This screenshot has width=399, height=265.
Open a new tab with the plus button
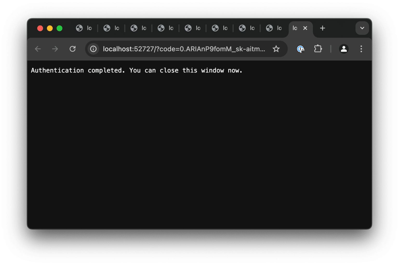click(322, 28)
